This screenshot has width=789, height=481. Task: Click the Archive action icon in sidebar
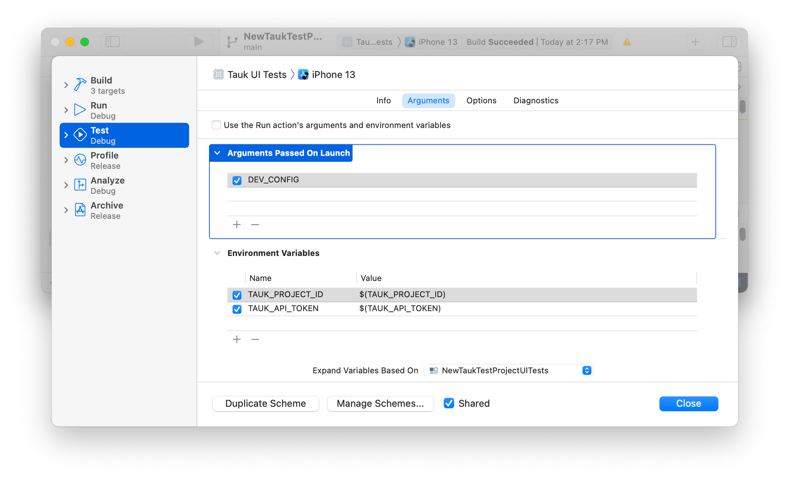coord(80,210)
